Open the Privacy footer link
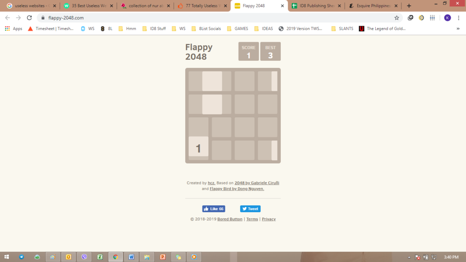The height and width of the screenshot is (262, 466). point(269,219)
